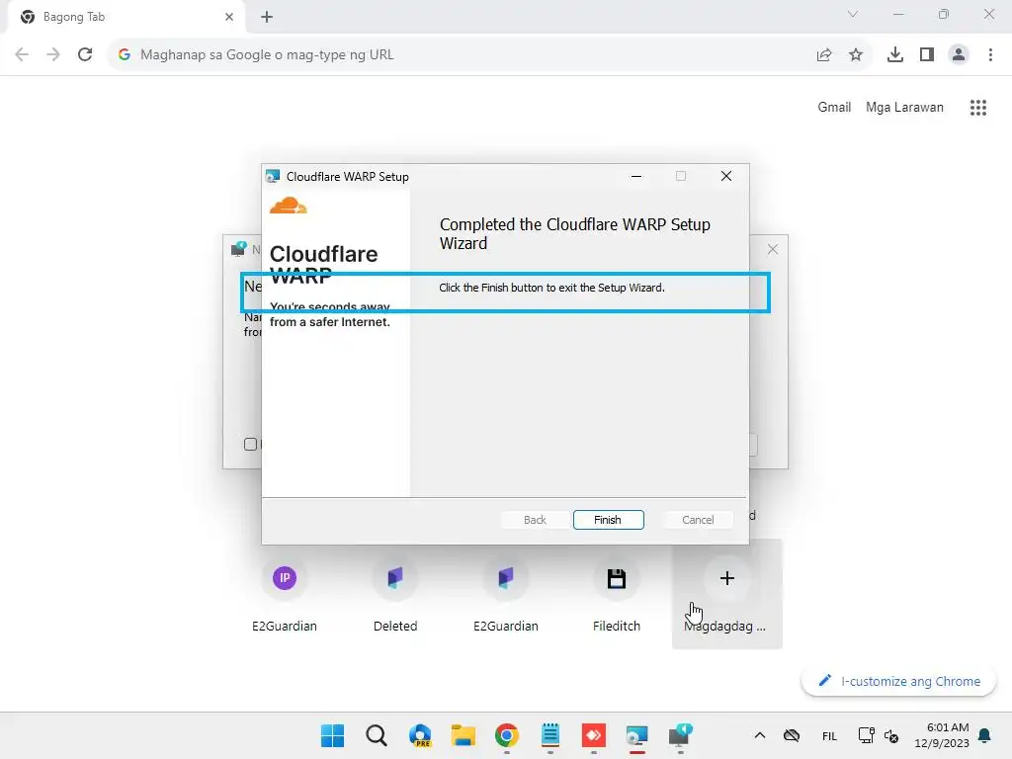Minimize the Cloudflare WARP Setup dialog
This screenshot has width=1012, height=759.
pyautogui.click(x=636, y=176)
